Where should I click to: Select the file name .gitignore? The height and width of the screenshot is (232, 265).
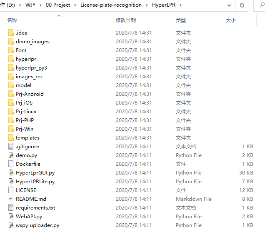[x=27, y=147]
